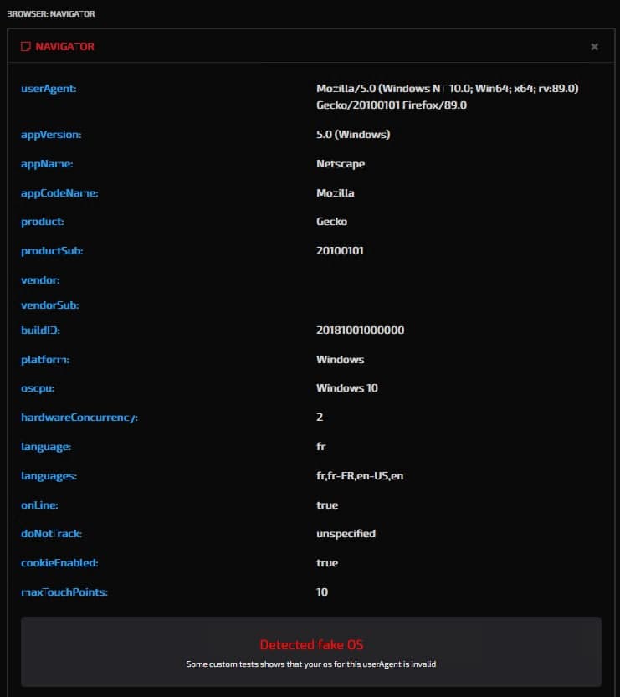This screenshot has width=620, height=697.
Task: Click the languages property label
Action: click(49, 476)
